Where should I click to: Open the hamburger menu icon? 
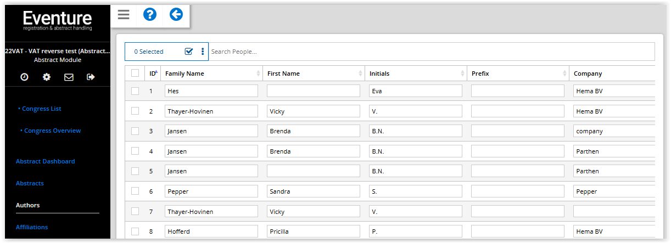point(124,15)
